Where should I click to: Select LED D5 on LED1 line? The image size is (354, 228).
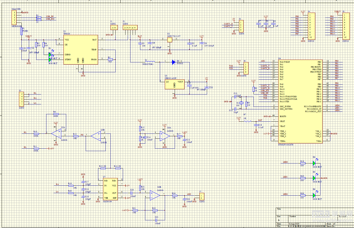pos(314,178)
